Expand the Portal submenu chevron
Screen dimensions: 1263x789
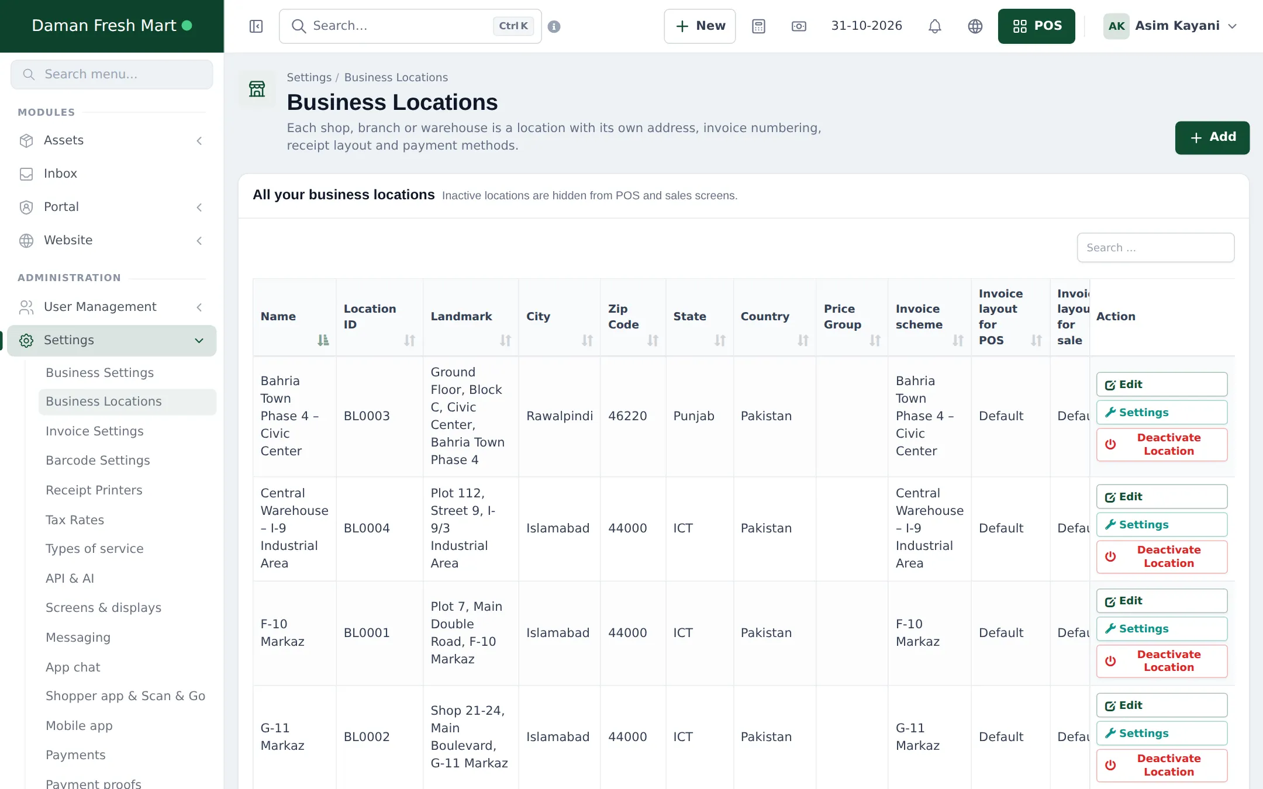tap(199, 207)
